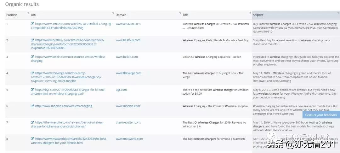
Task: Open the bgr.com fast-charger-for-iphone URL link
Action: click(68, 91)
